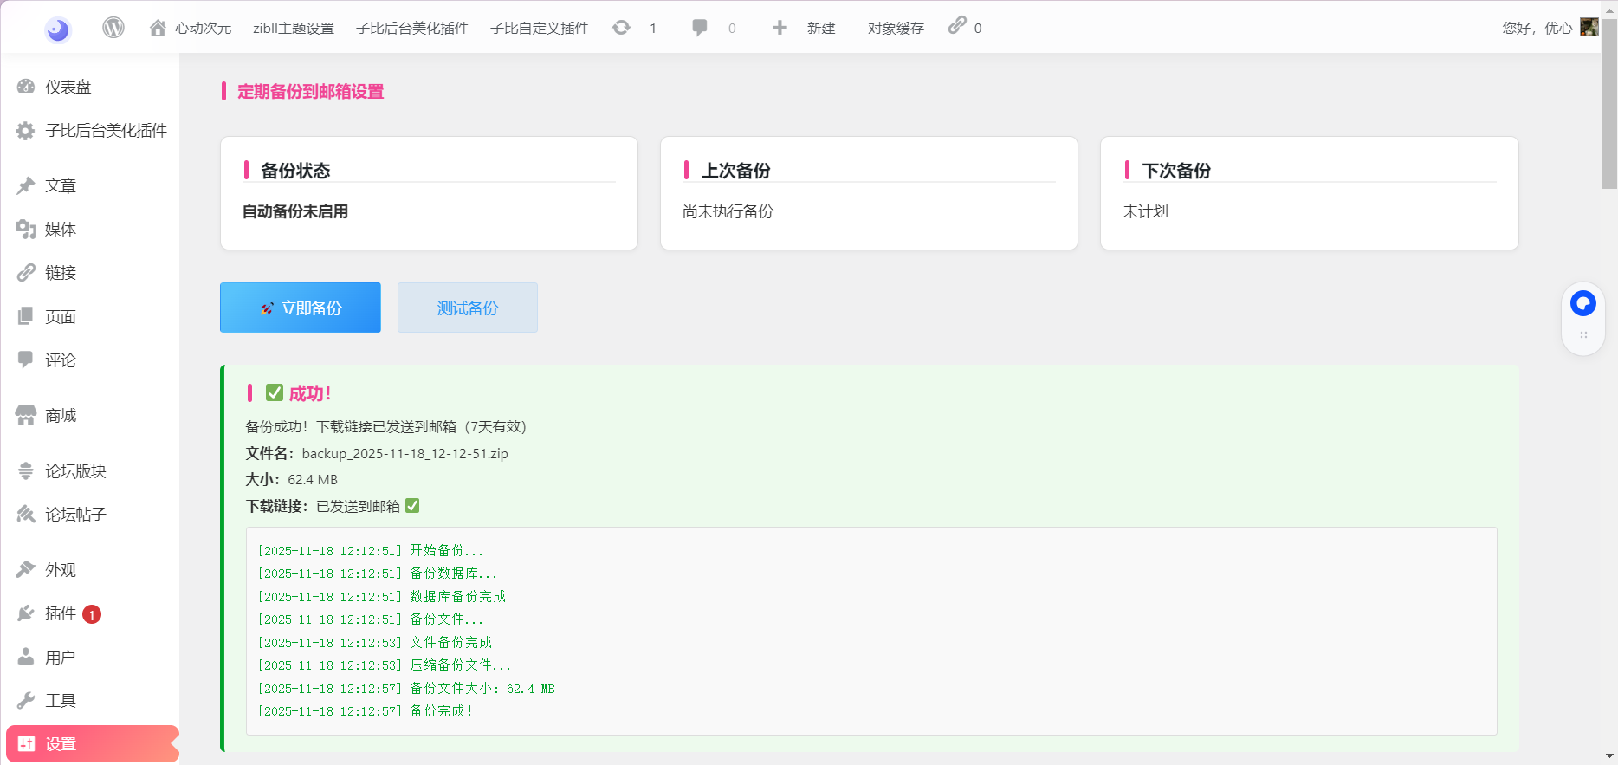Open 文章 section in sidebar
Viewport: 1618px width, 765px height.
click(61, 185)
